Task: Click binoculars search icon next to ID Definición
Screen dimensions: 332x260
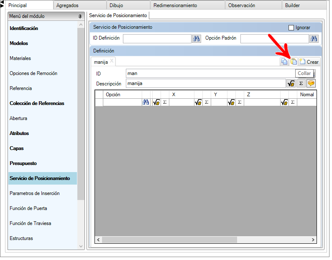Action: pyautogui.click(x=196, y=39)
